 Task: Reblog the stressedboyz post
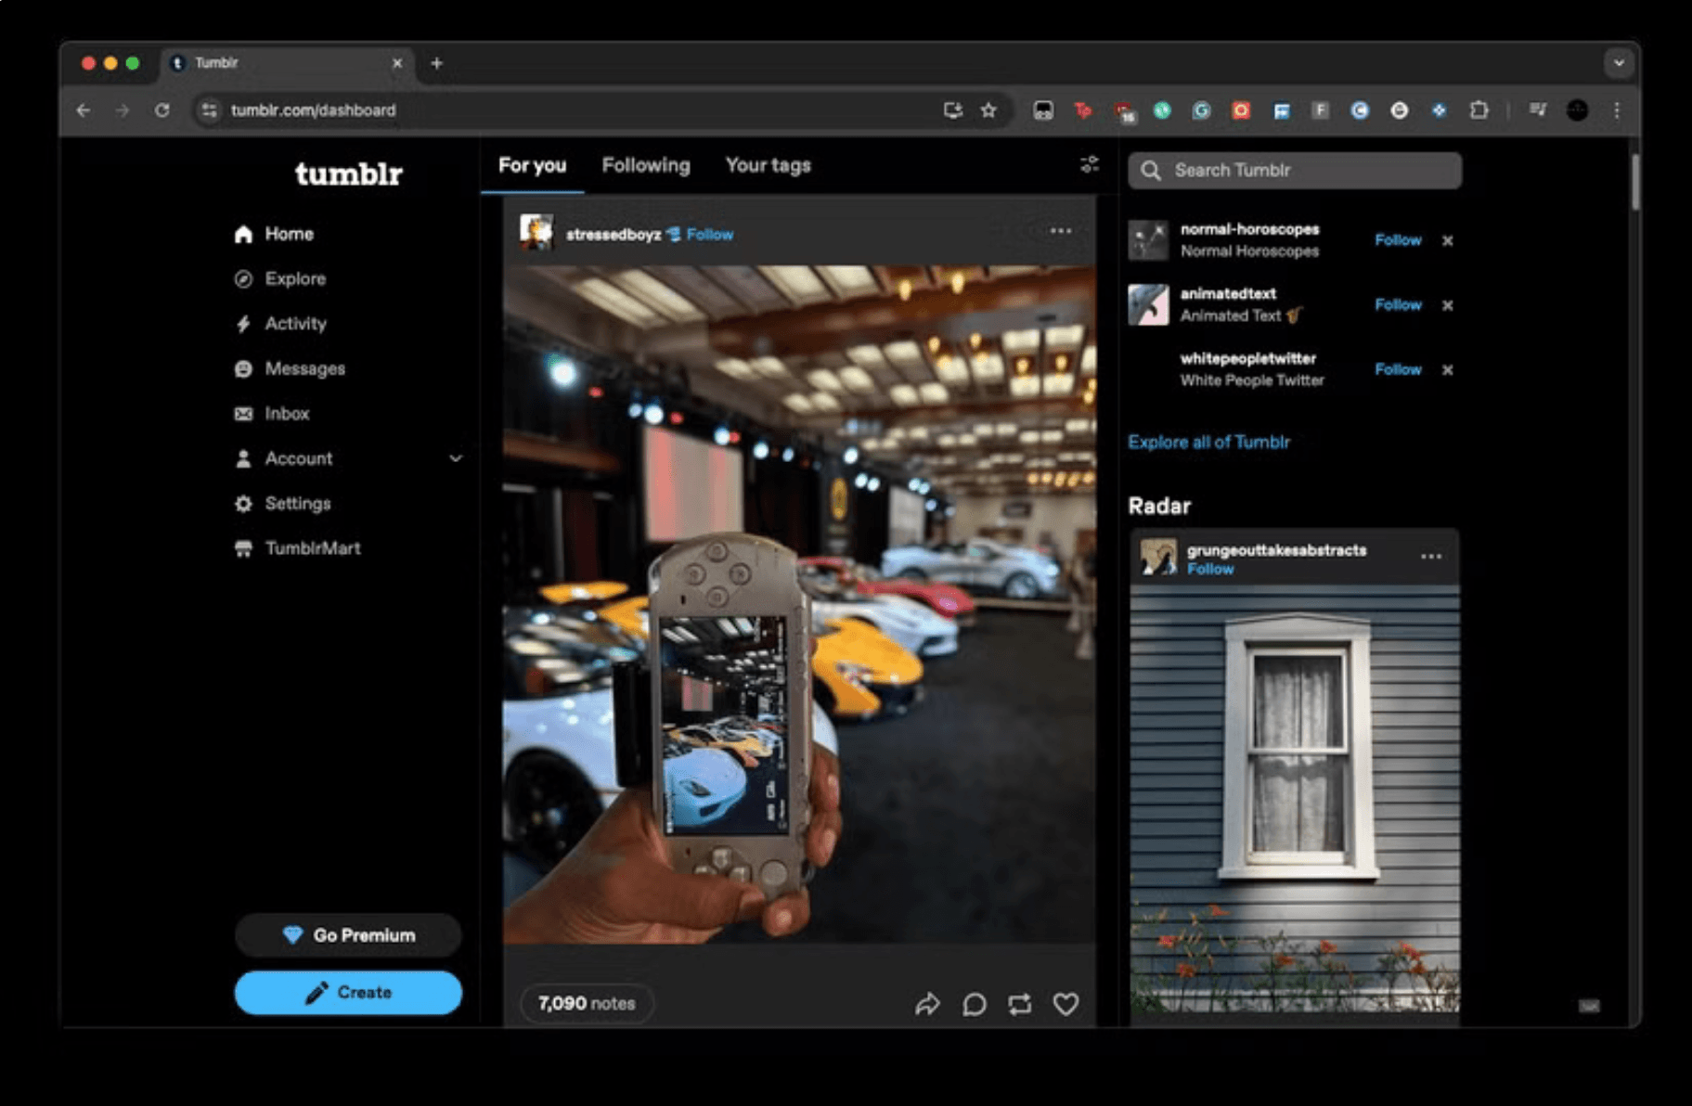[x=1019, y=1004]
